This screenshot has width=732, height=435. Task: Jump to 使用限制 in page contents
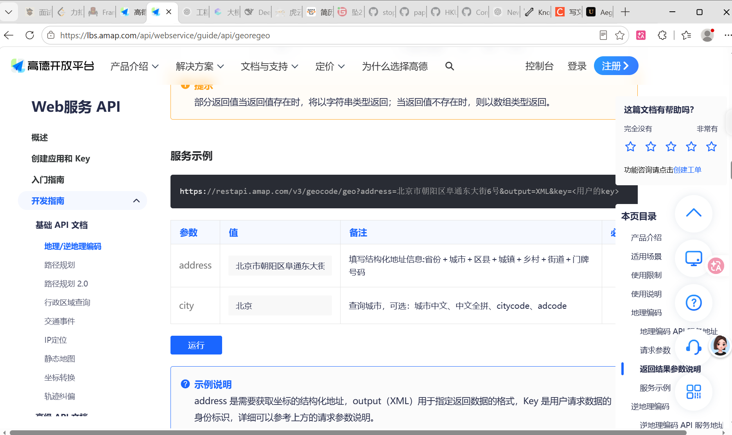(x=646, y=275)
